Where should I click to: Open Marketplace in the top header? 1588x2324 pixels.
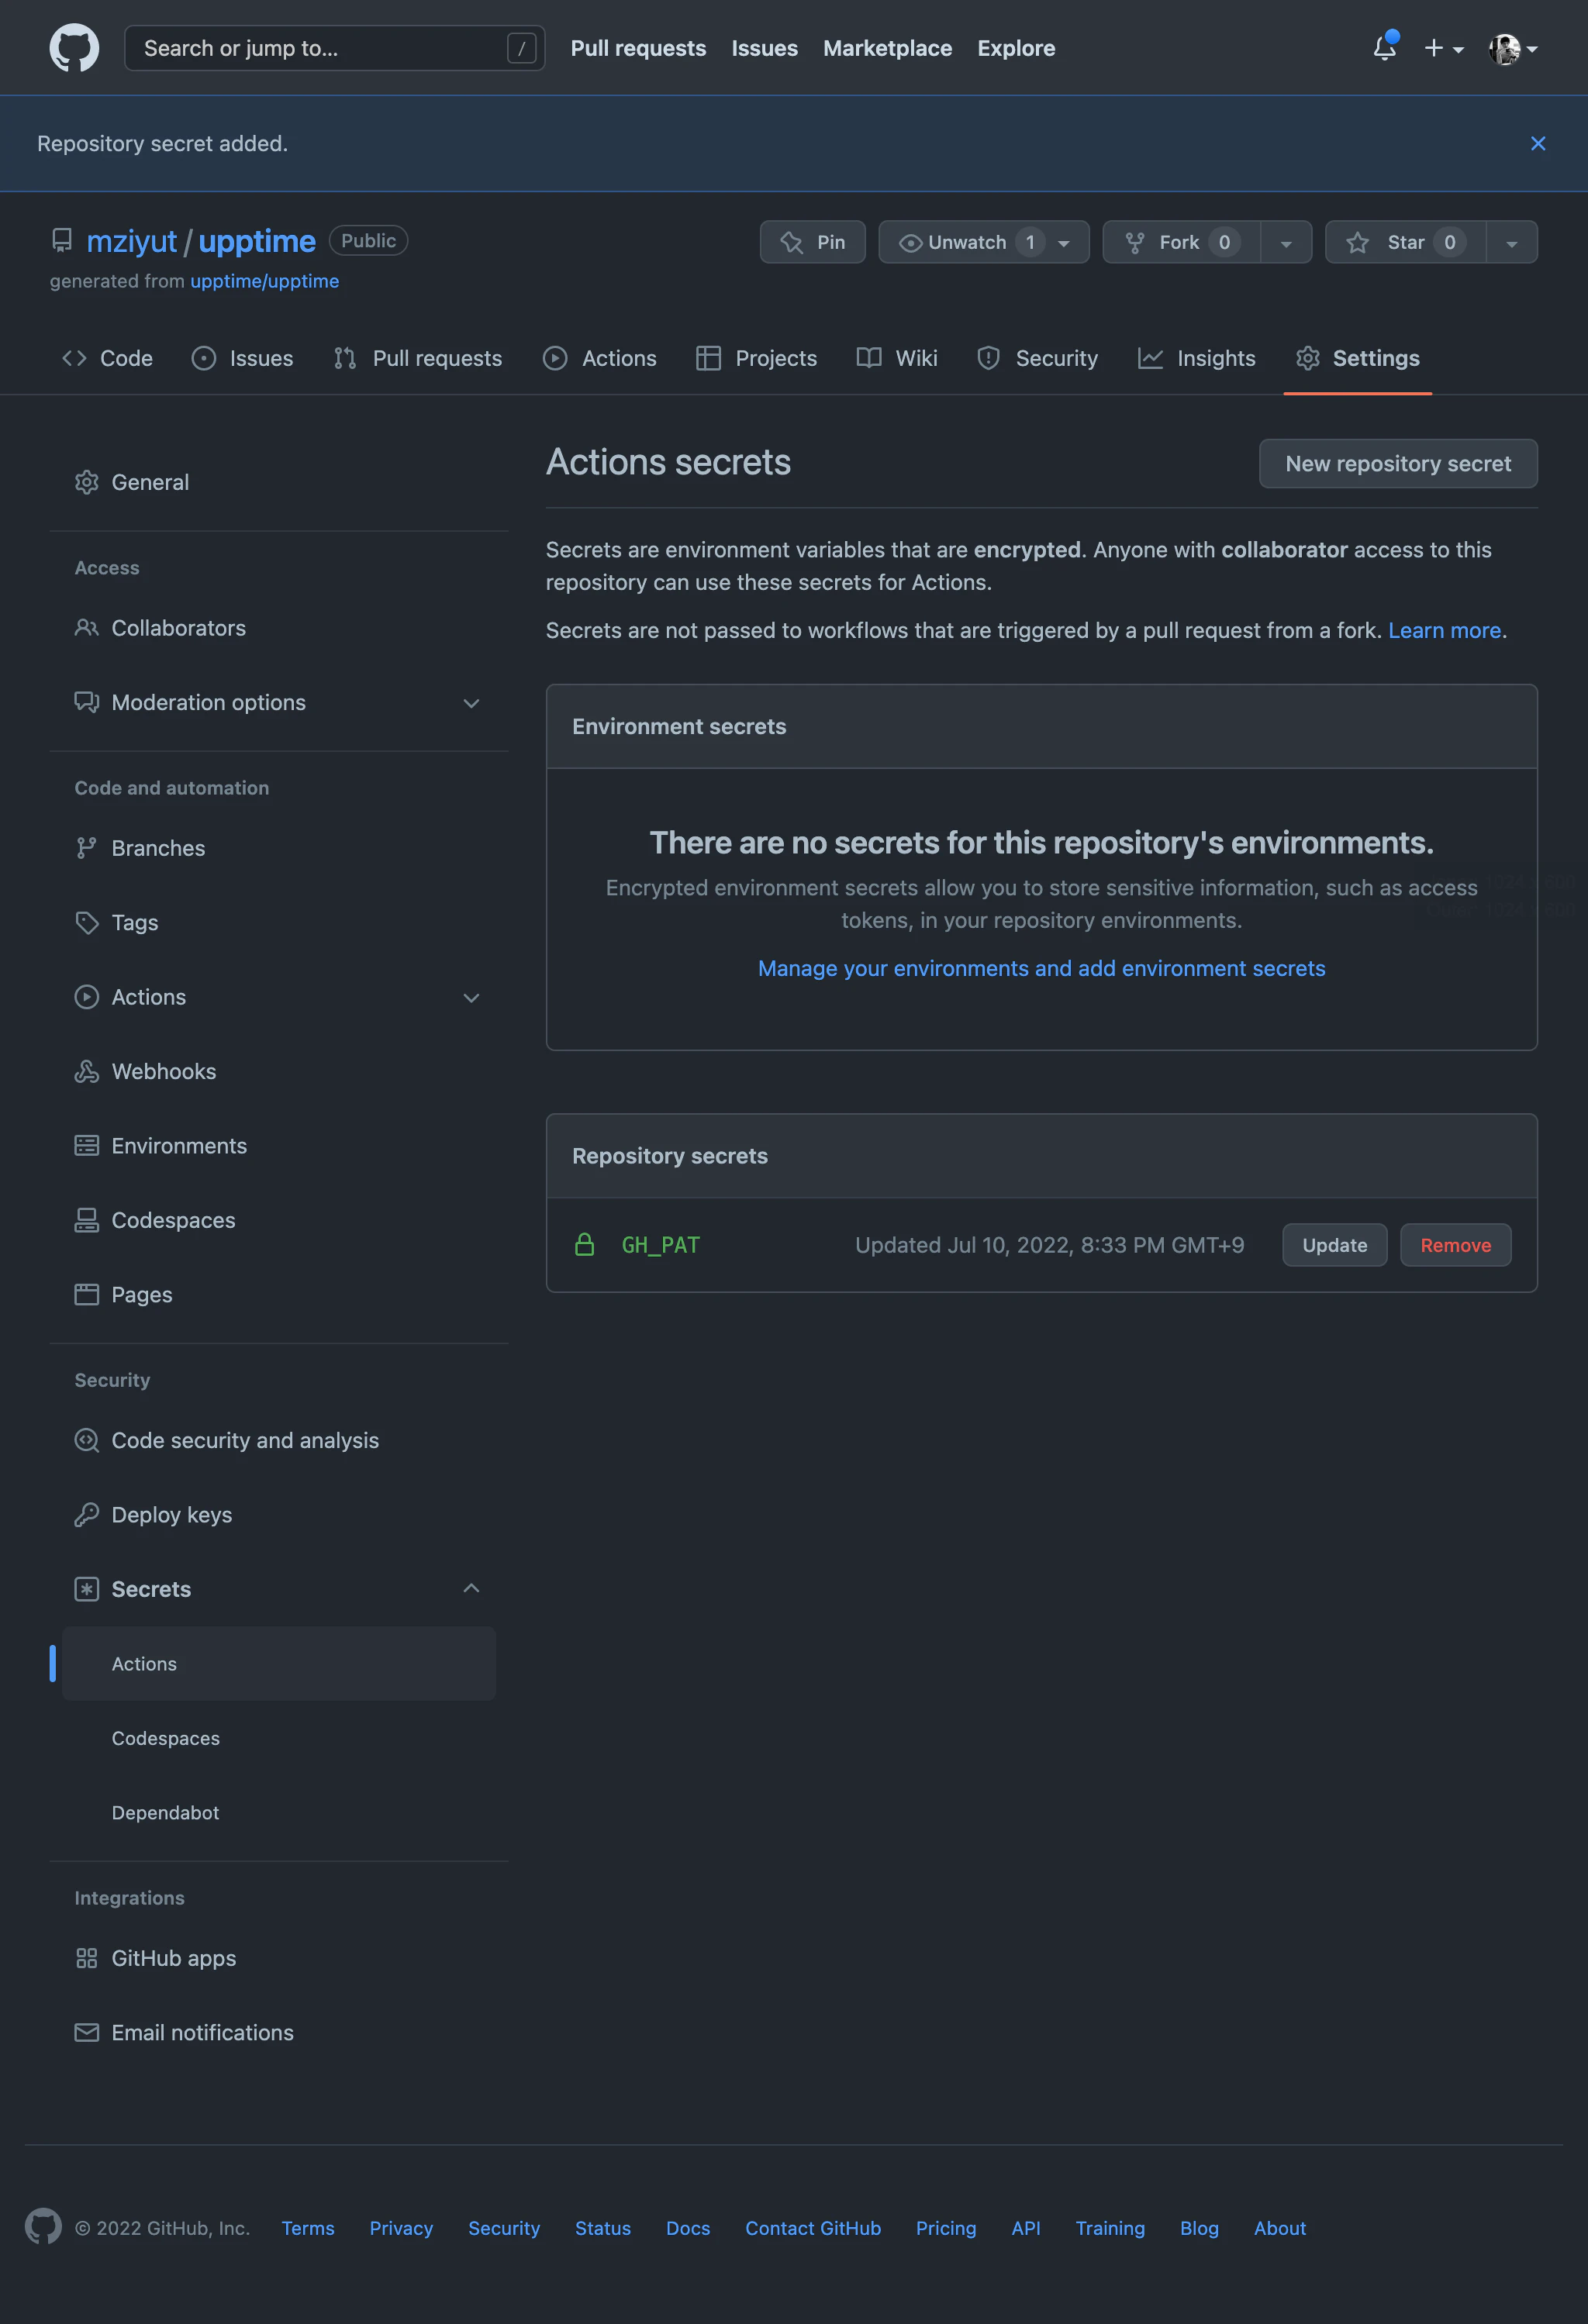pos(887,48)
